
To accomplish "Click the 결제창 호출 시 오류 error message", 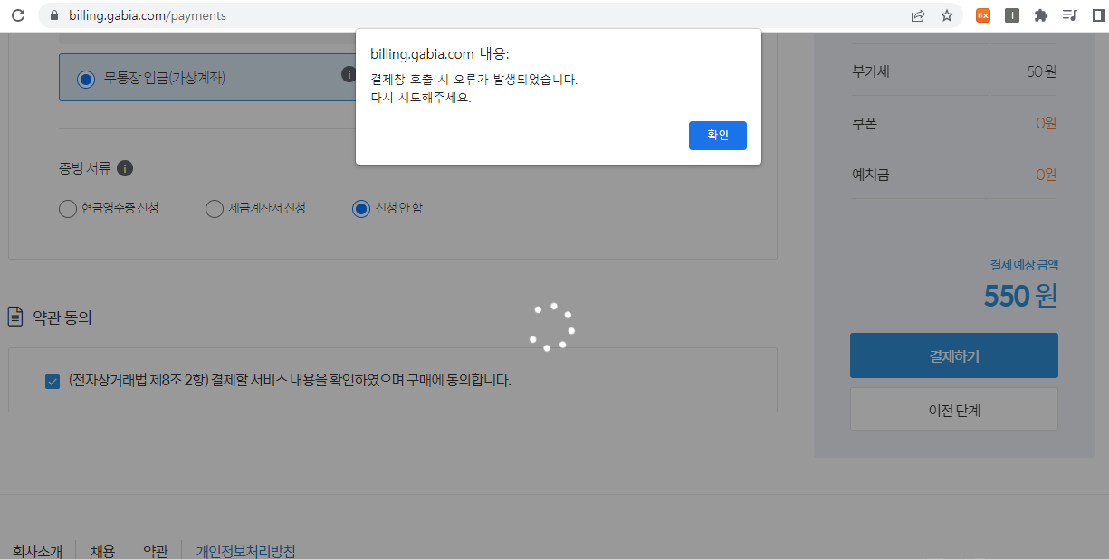I will coord(474,80).
